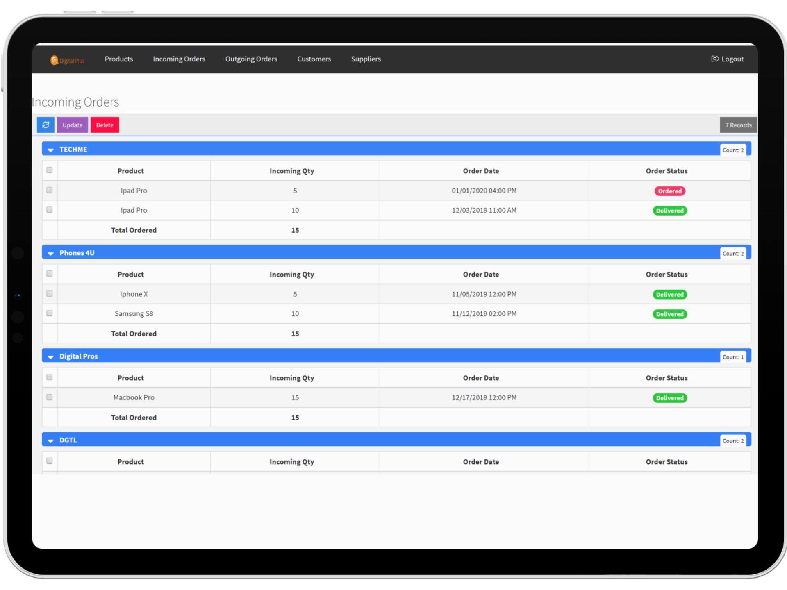Viewport: 787px width, 590px height.
Task: Click the Phones 4U Count: 2 badge
Action: coord(733,254)
